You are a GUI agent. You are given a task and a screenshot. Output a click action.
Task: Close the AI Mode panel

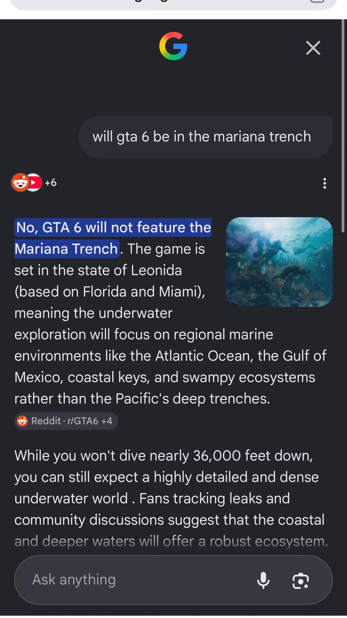click(x=313, y=48)
